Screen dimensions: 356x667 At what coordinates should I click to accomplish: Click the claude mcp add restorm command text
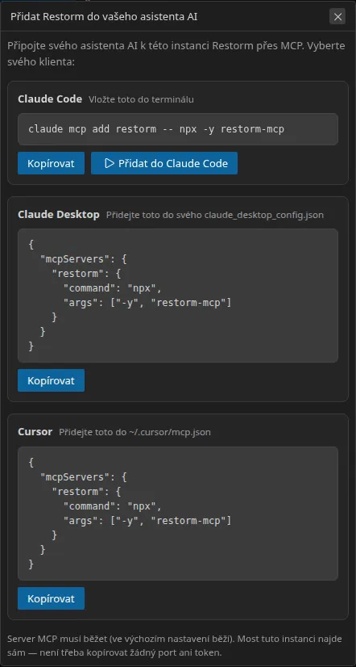click(156, 129)
